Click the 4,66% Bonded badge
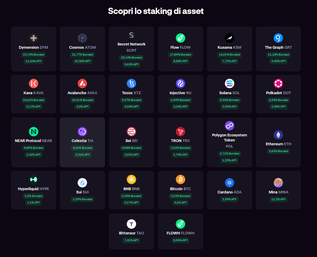The height and width of the screenshot is (257, 317). 82,148
